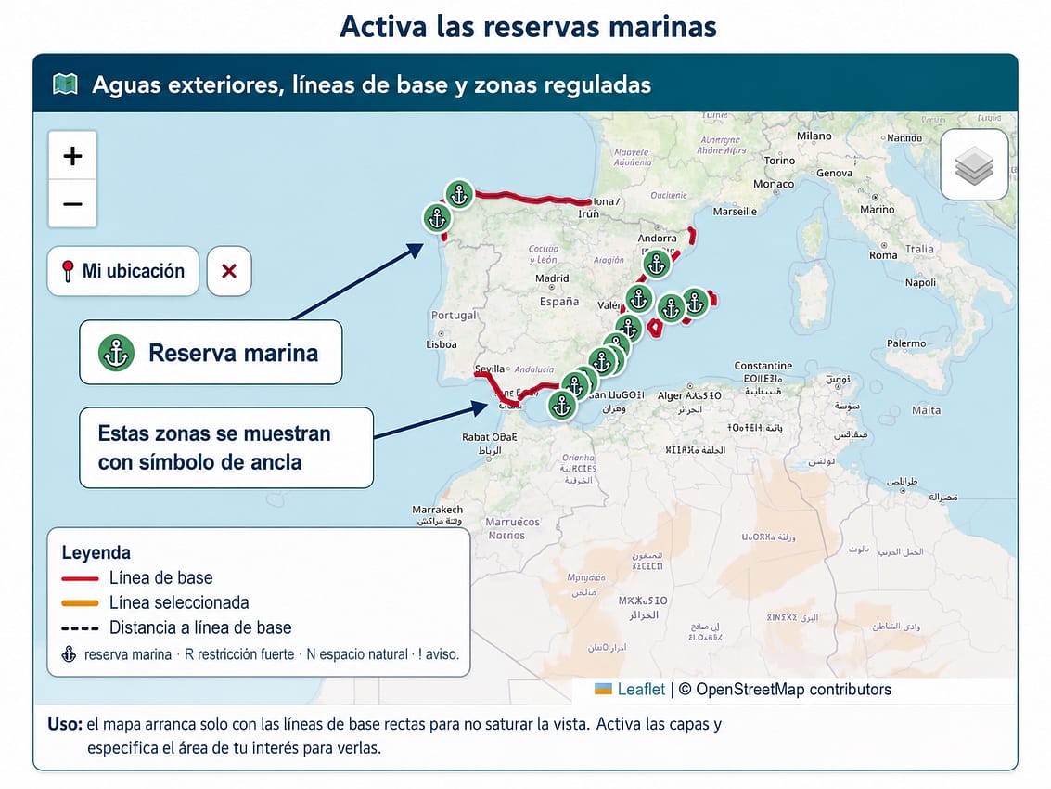This screenshot has height=789, width=1051.
Task: Click the Marseille label on the map
Action: tap(735, 212)
